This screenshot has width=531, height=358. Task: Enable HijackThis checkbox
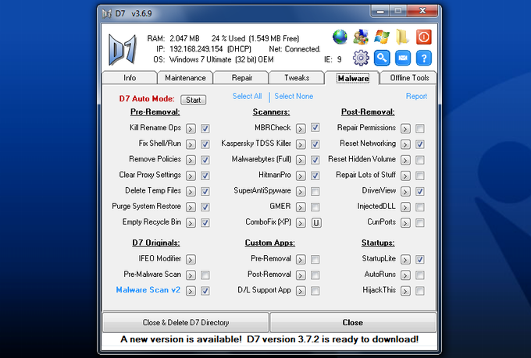point(420,291)
